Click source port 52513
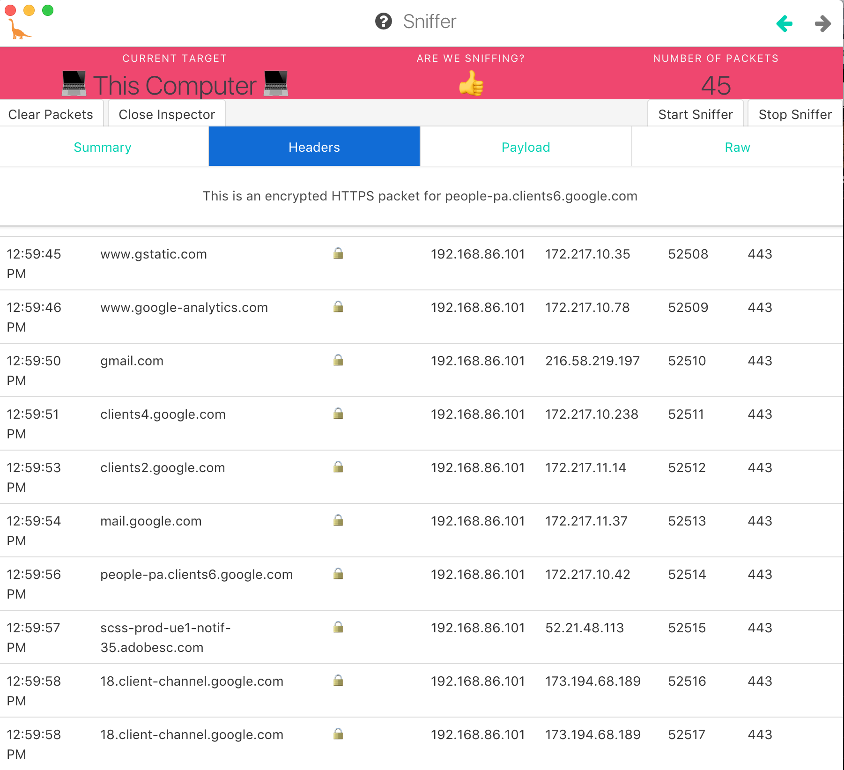This screenshot has width=844, height=770. tap(687, 521)
